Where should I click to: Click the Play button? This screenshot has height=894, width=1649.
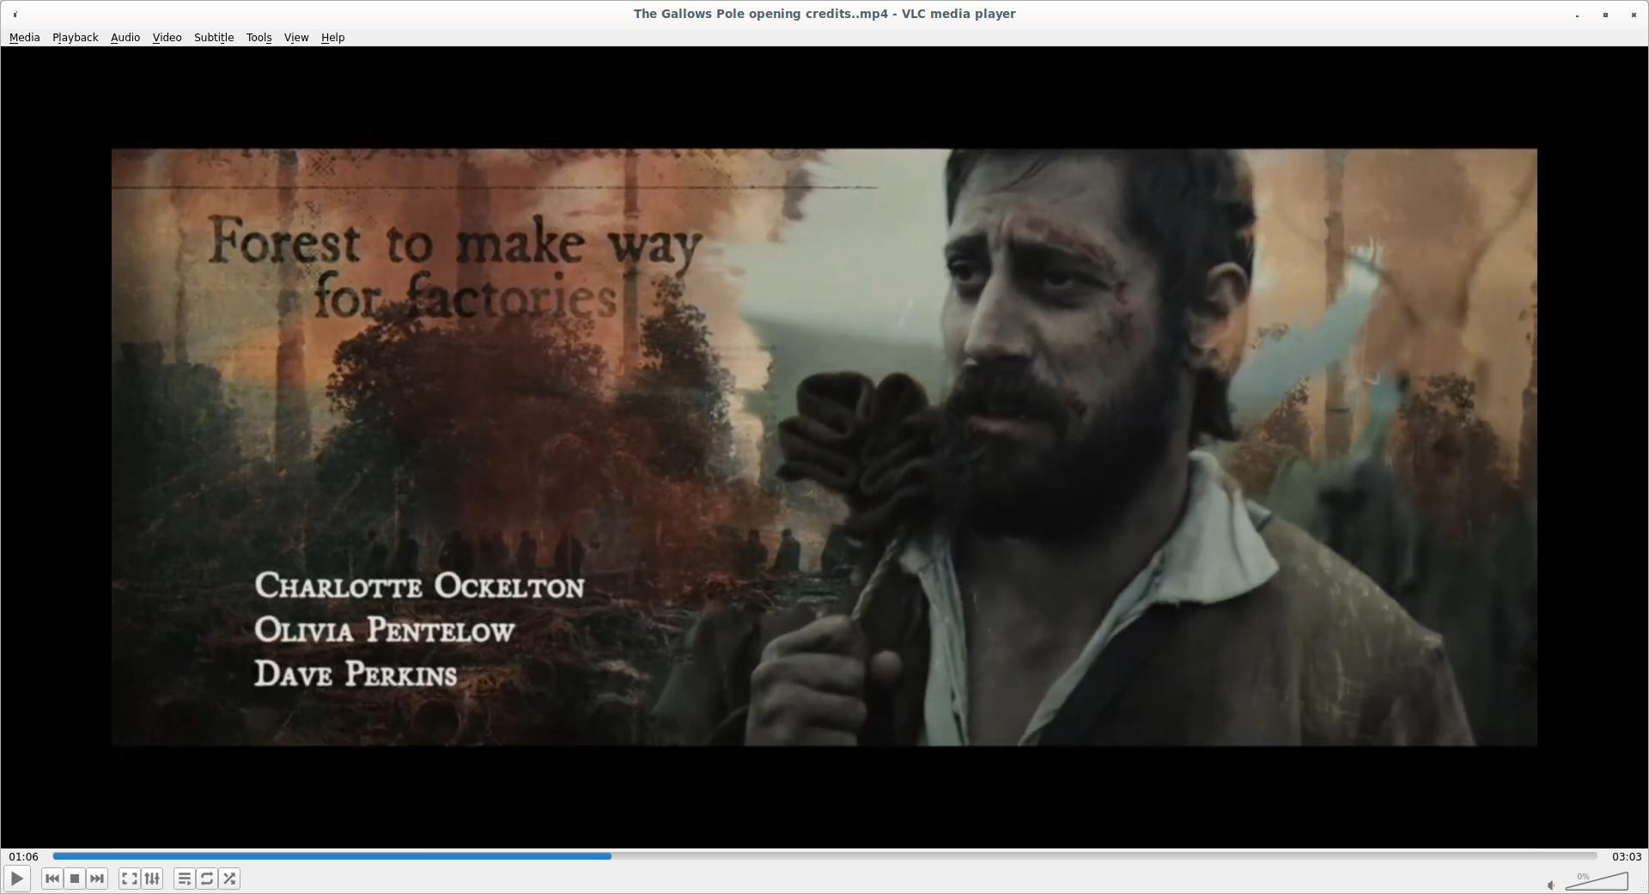pyautogui.click(x=17, y=879)
